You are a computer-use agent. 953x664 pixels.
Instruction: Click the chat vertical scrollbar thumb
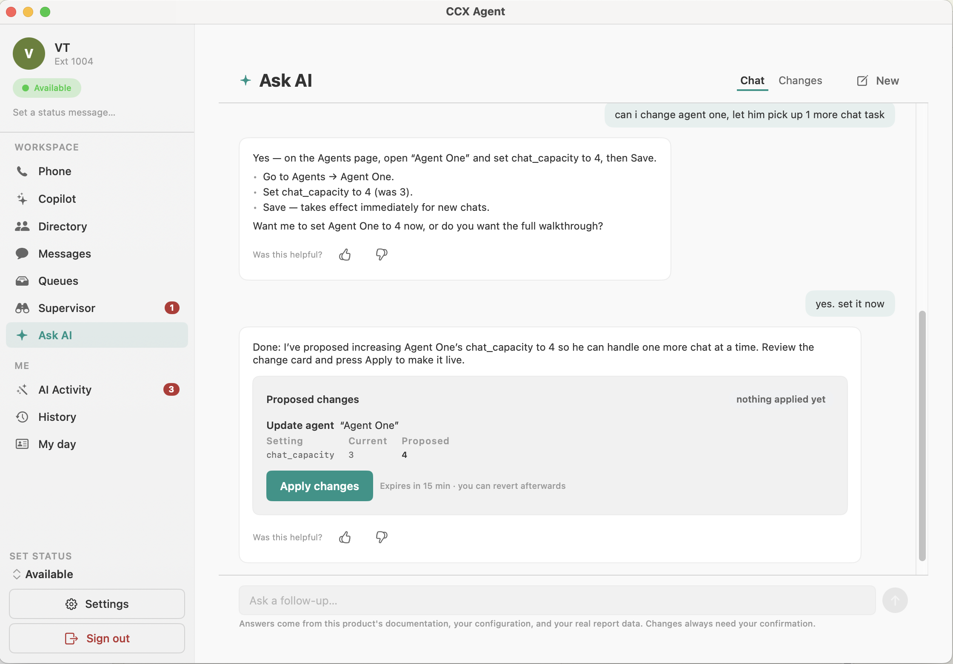922,436
